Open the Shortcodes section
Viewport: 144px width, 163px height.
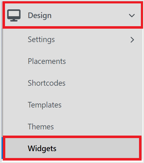tap(73, 83)
